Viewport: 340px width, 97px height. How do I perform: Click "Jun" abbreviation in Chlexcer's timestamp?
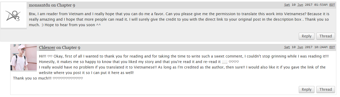point(300,47)
